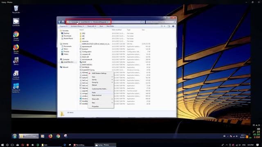Open Speccy desktop shortcut
Screen dimensions: 262x147
click(x=16, y=61)
